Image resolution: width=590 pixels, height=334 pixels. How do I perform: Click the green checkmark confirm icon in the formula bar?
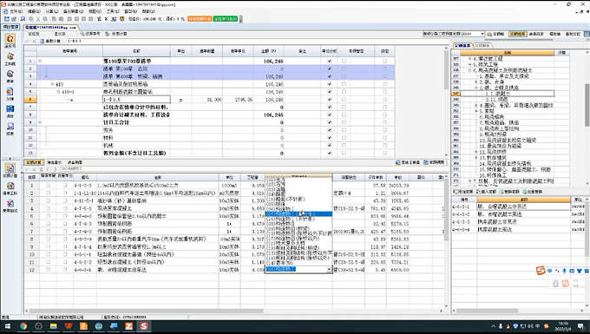click(x=27, y=41)
